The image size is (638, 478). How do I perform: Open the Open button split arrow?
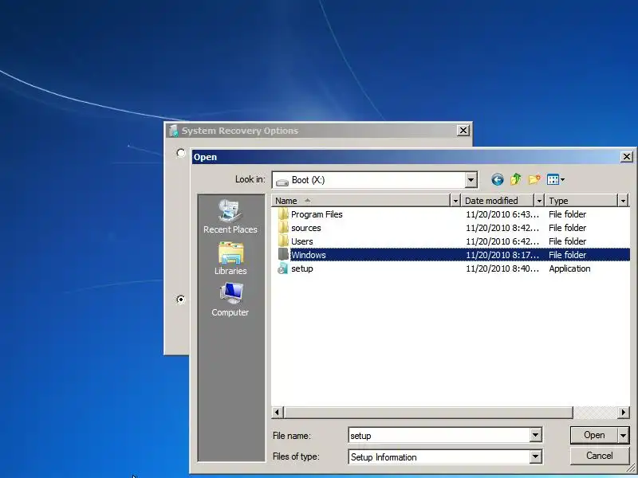point(624,435)
